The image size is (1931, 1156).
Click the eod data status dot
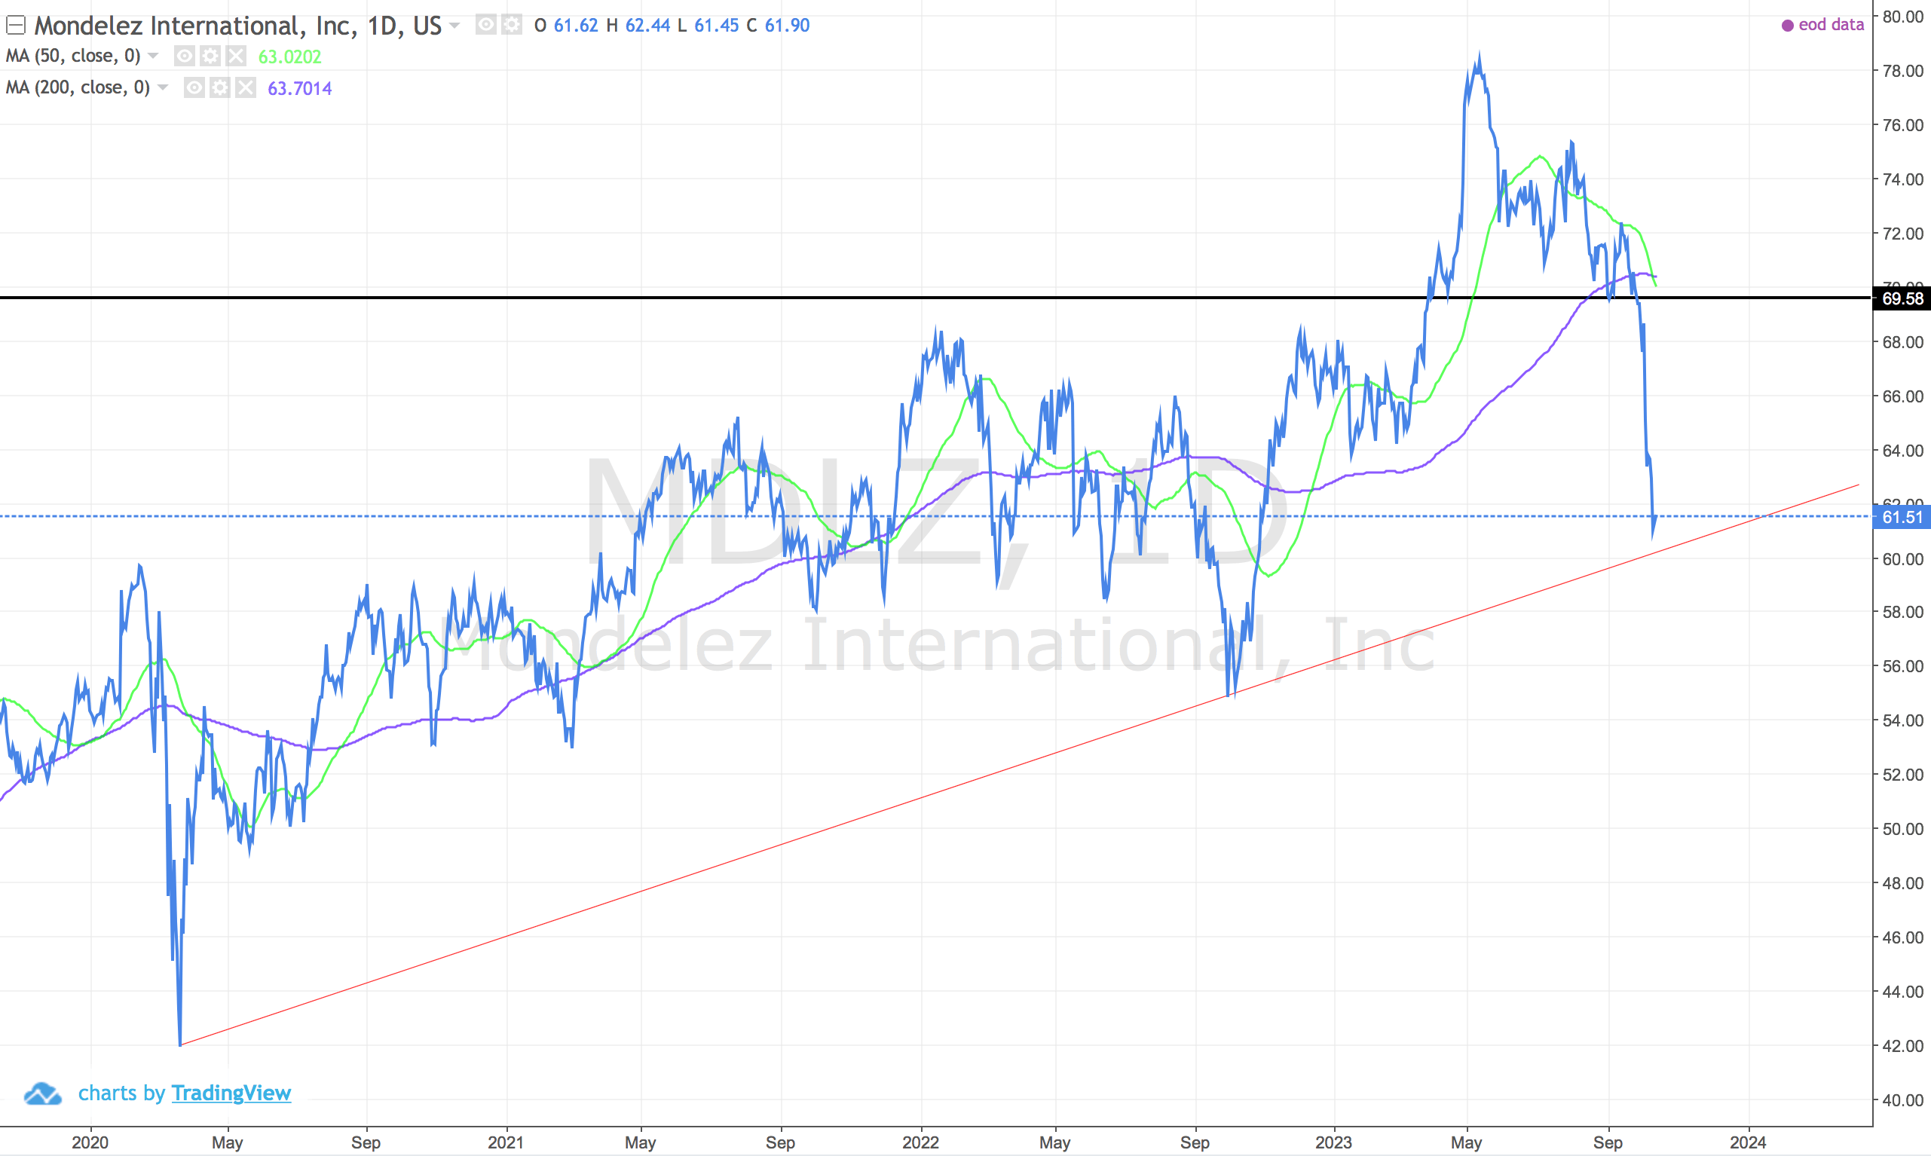pyautogui.click(x=1788, y=26)
